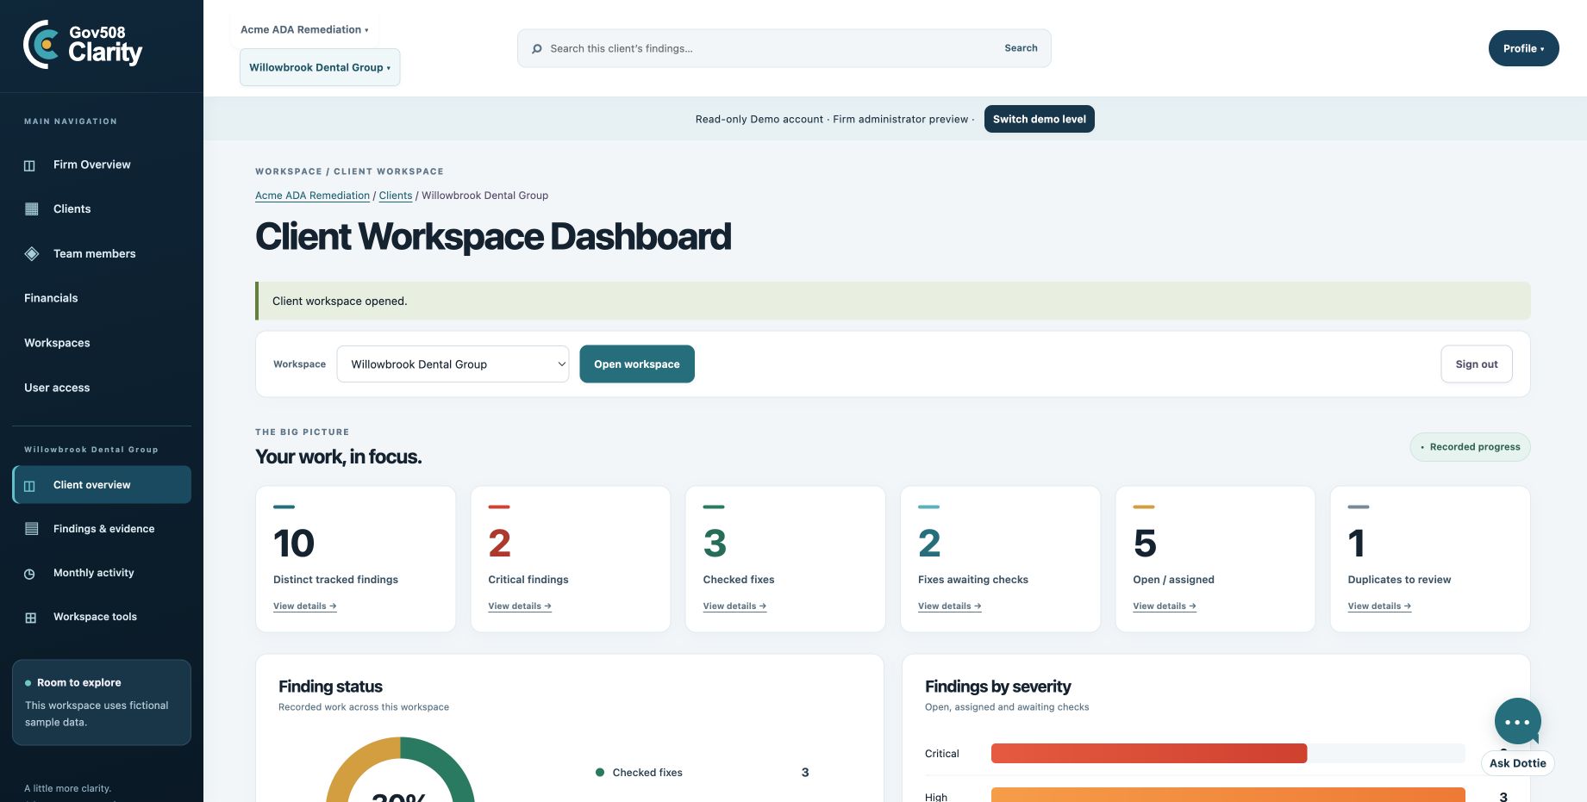The height and width of the screenshot is (802, 1587).
Task: Open the Acme ADA Remediation firm dropdown
Action: click(304, 29)
